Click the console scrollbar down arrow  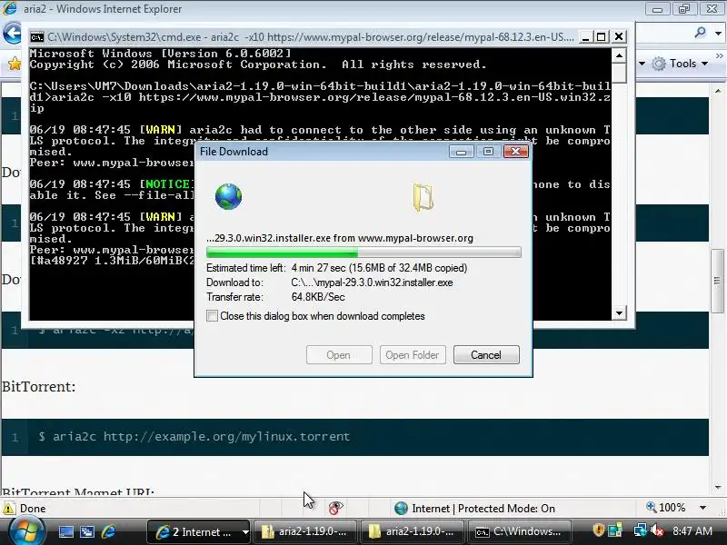pyautogui.click(x=620, y=313)
